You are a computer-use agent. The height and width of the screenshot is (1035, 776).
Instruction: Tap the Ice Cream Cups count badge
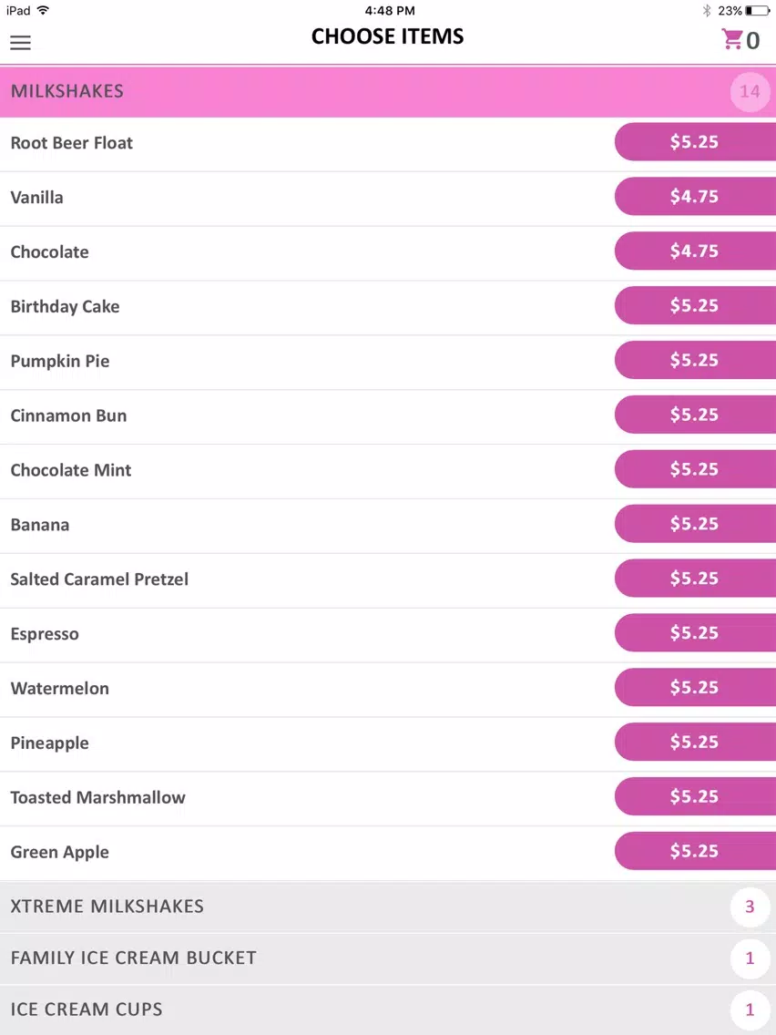click(x=750, y=1009)
